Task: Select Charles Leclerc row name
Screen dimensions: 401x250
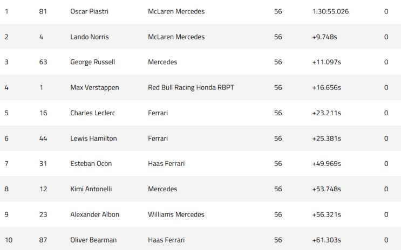Action: tap(93, 113)
